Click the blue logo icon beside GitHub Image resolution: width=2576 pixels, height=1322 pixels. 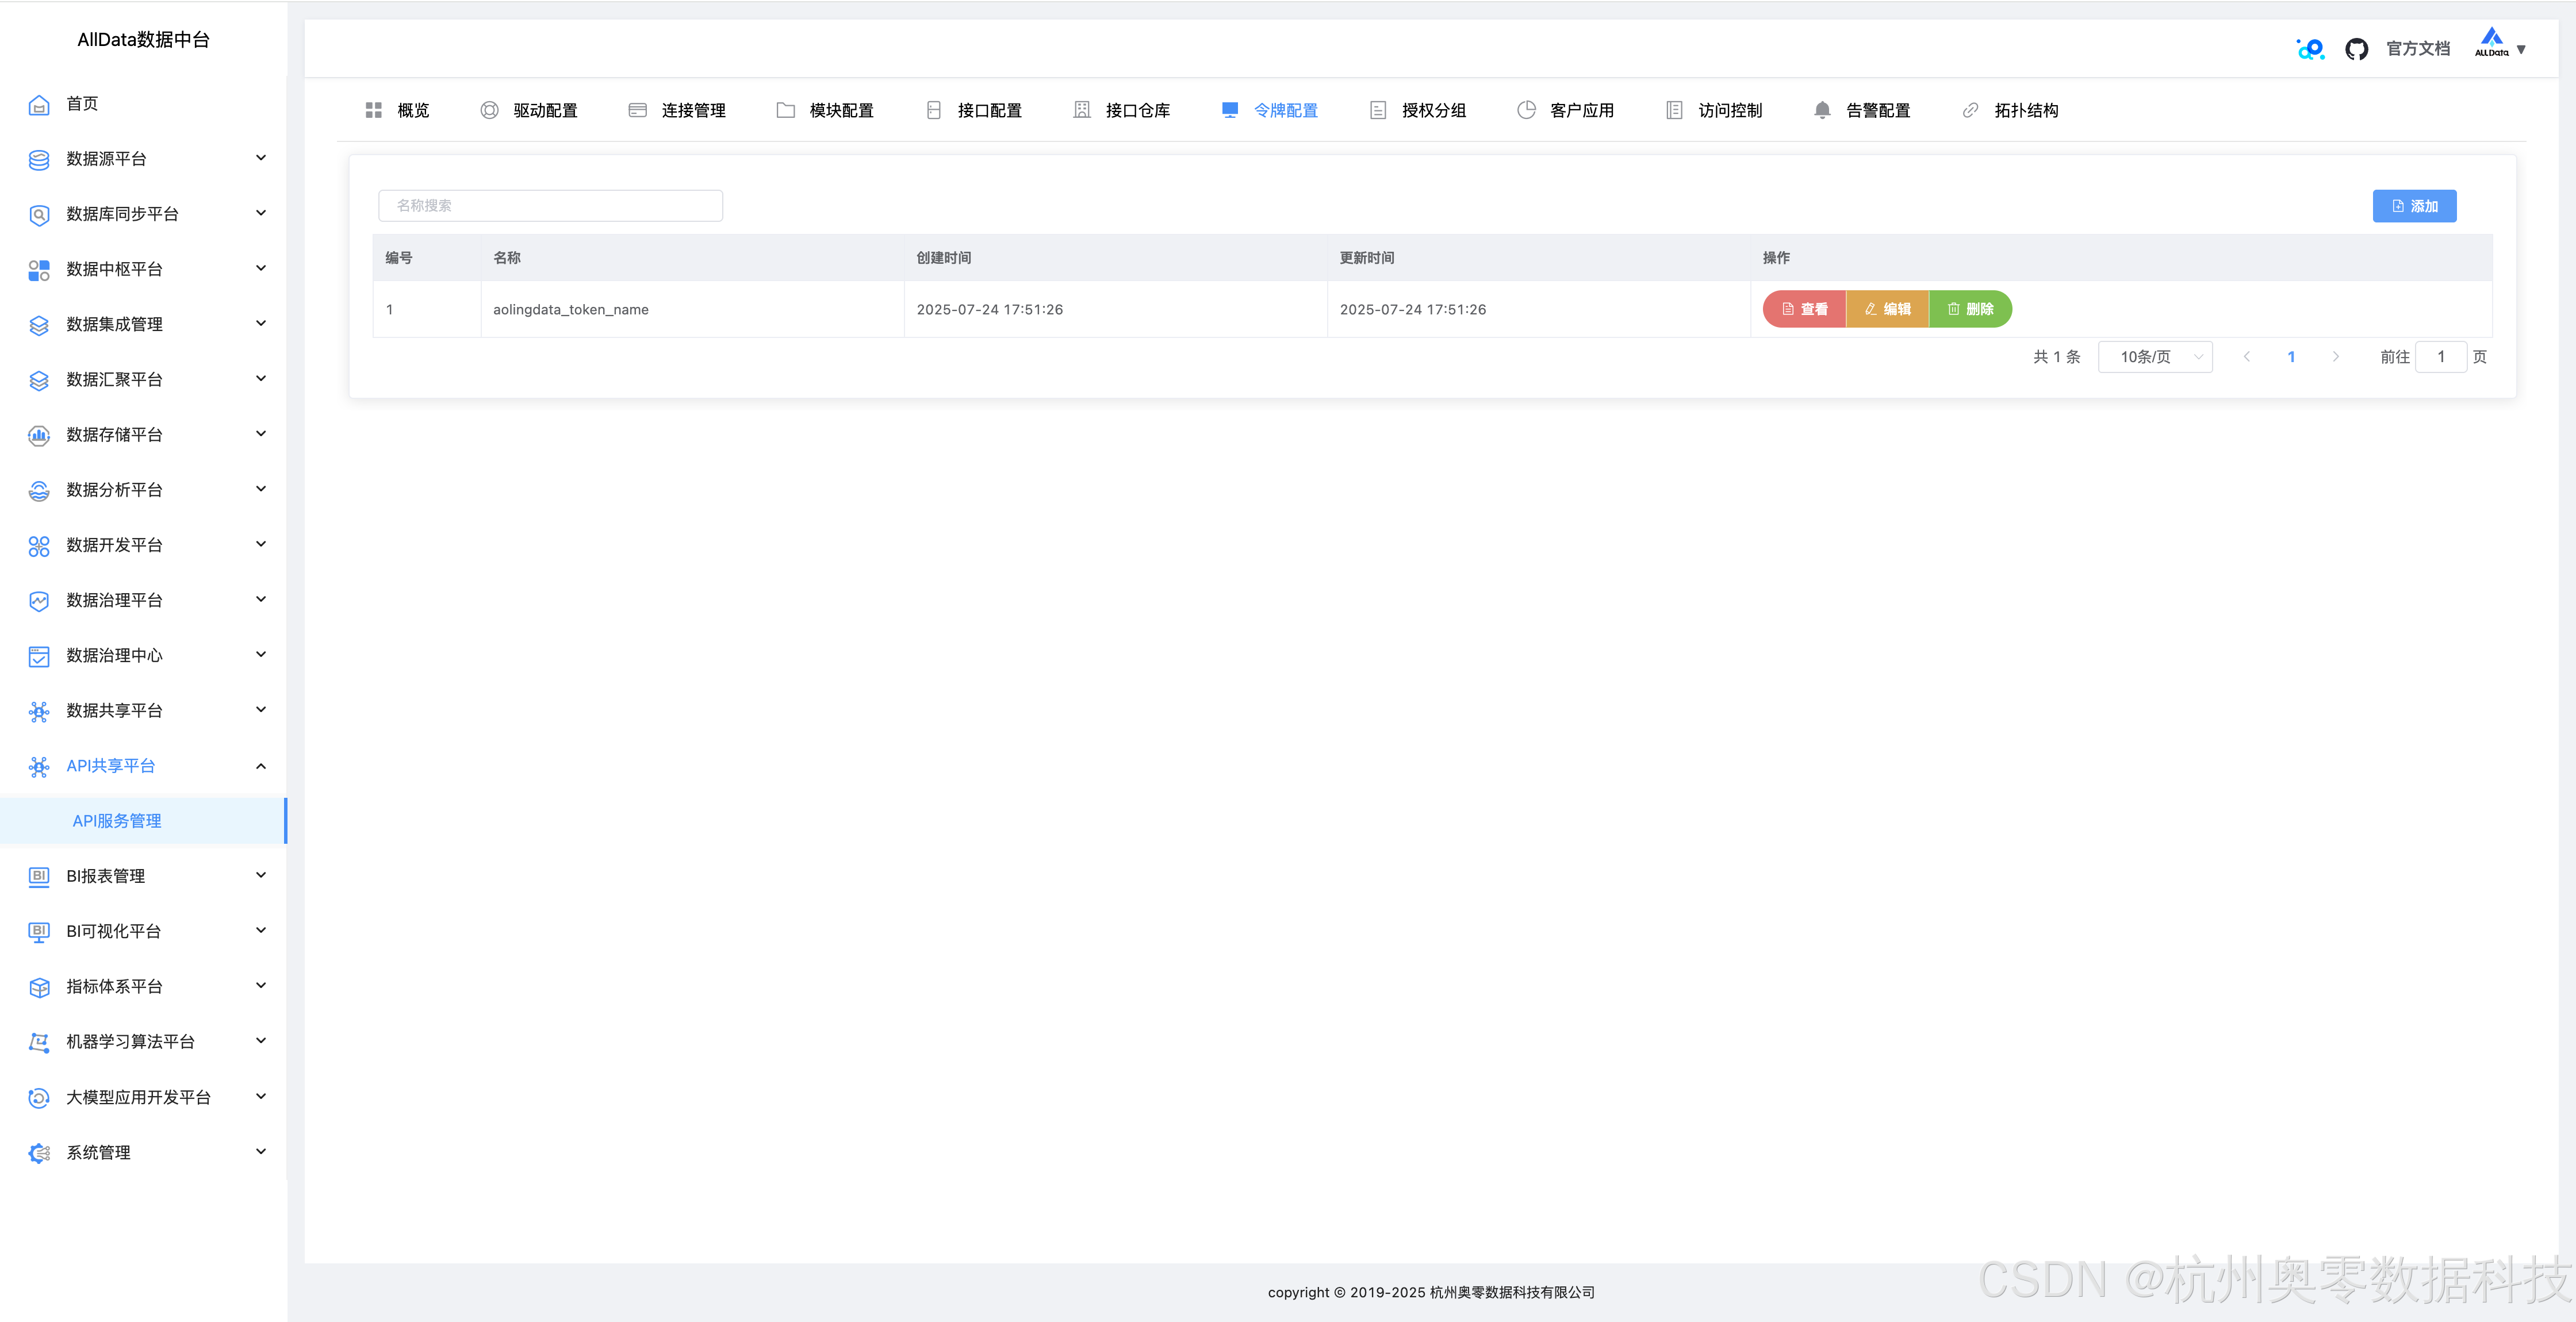[x=2310, y=49]
